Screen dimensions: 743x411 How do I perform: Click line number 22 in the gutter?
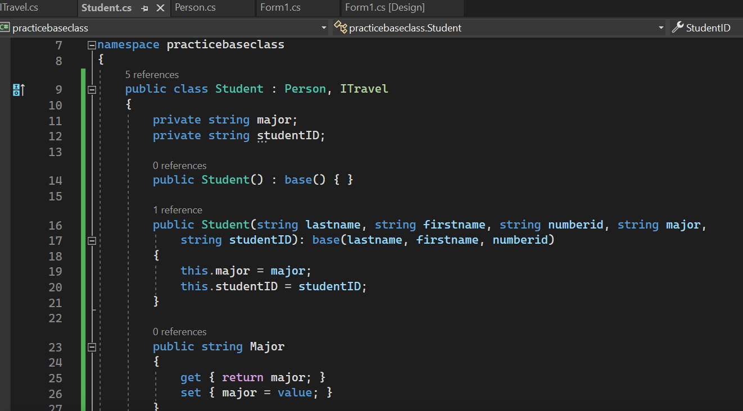[x=56, y=318]
